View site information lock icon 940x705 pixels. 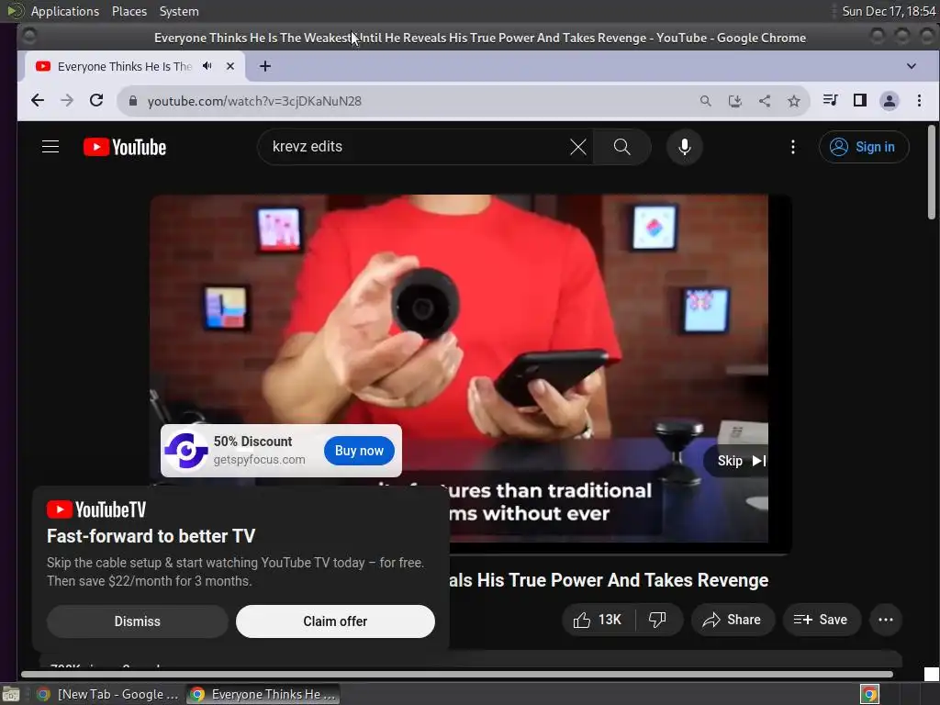coord(133,101)
